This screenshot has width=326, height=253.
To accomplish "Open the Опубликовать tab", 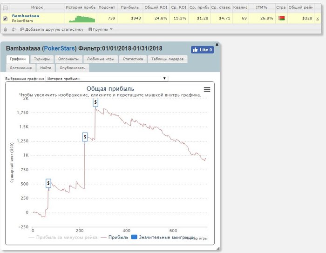I will coord(72,68).
